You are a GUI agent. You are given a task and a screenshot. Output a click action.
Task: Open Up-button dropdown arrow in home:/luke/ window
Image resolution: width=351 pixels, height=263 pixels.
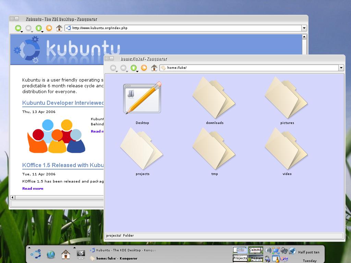click(x=137, y=71)
